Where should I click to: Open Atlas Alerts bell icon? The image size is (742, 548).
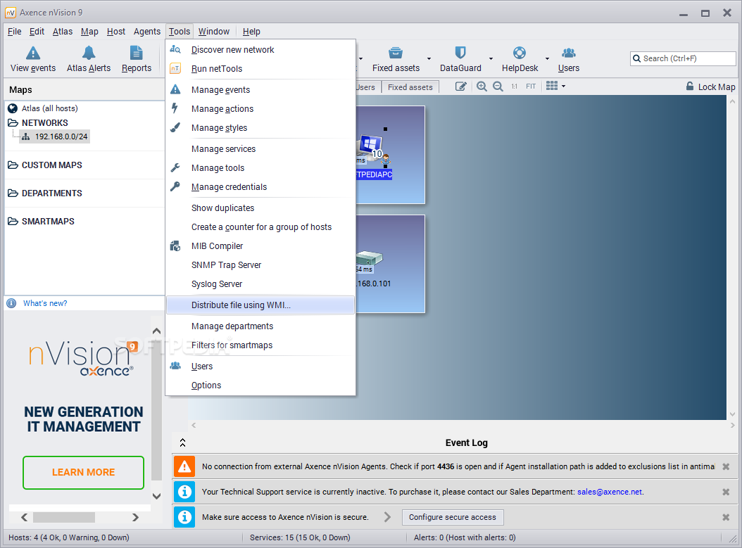[89, 53]
